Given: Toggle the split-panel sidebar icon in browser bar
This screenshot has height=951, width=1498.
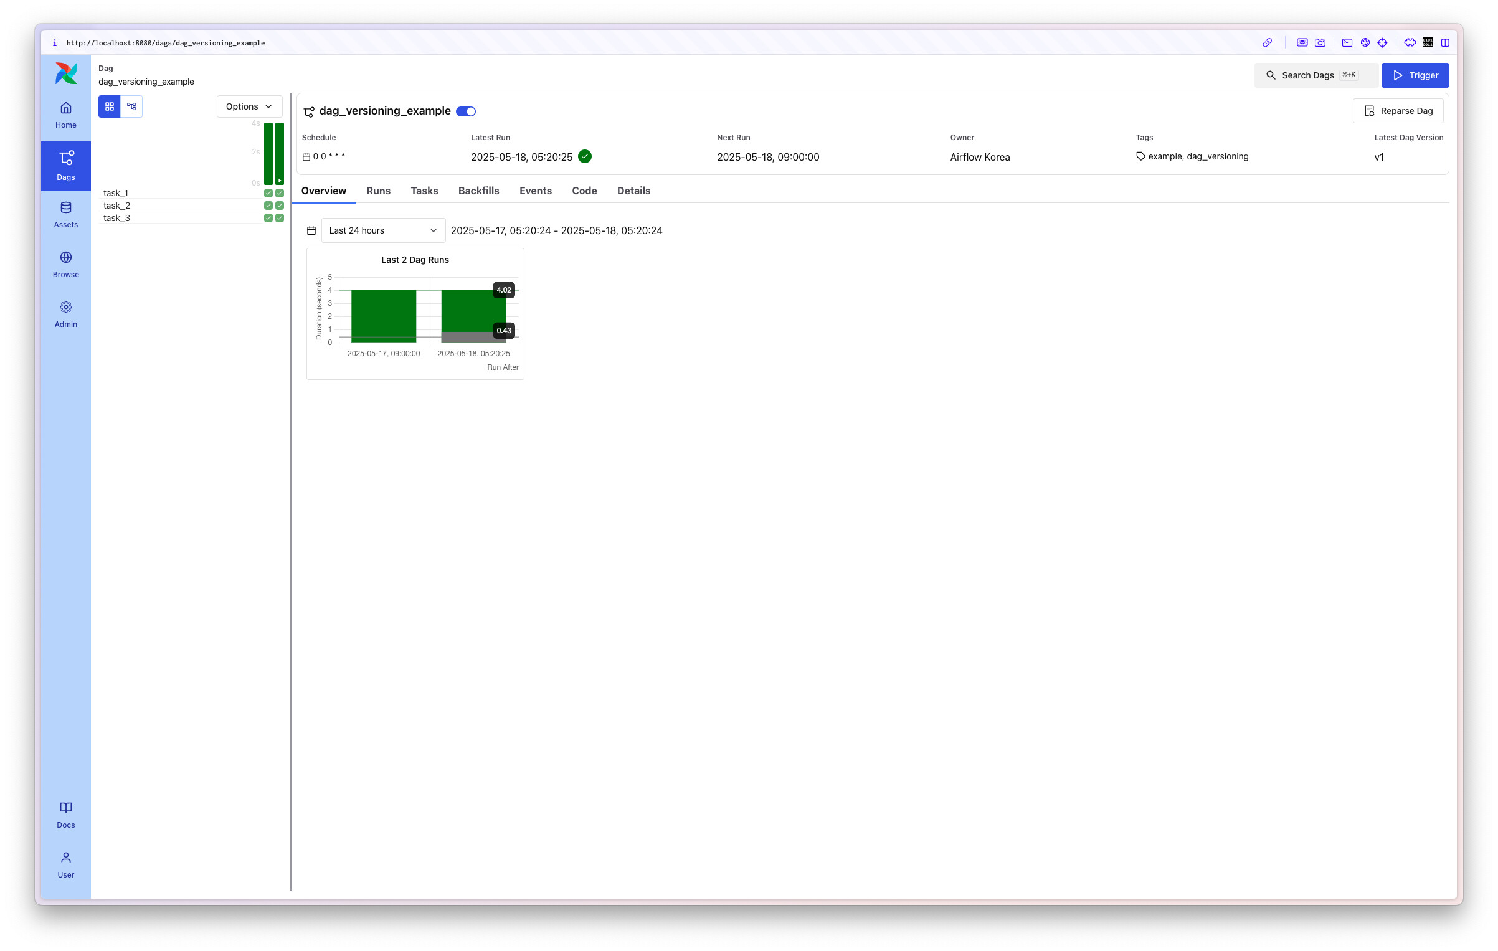Looking at the screenshot, I should pyautogui.click(x=1445, y=43).
